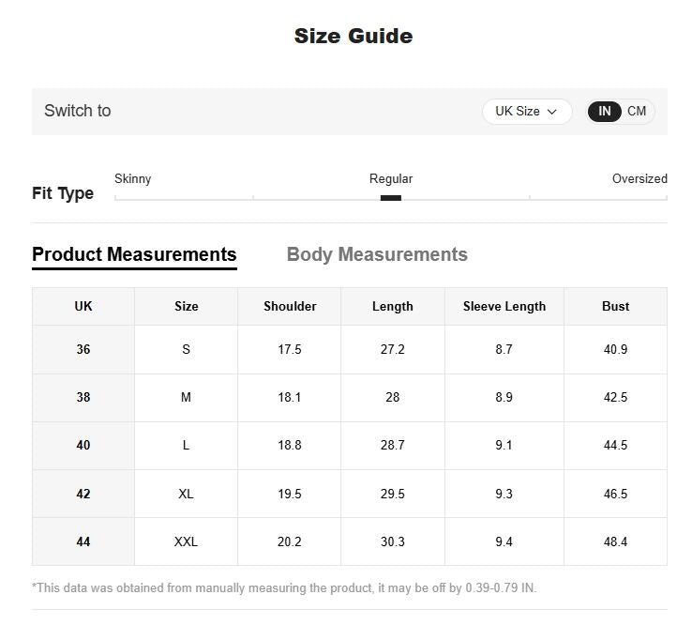Click the Length column header
692x625 pixels.
pyautogui.click(x=392, y=307)
